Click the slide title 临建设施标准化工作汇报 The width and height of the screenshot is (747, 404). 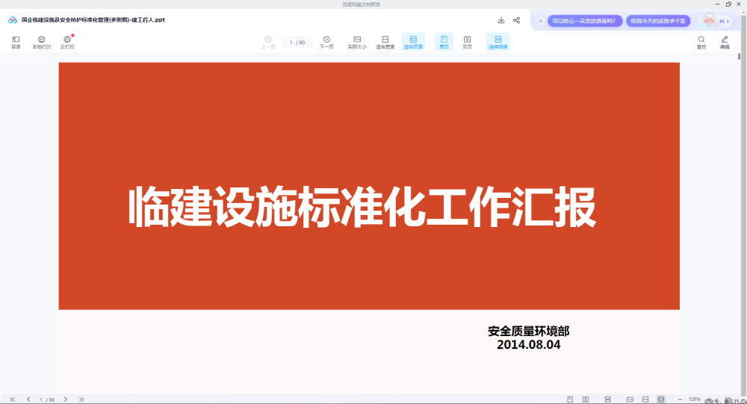(362, 207)
